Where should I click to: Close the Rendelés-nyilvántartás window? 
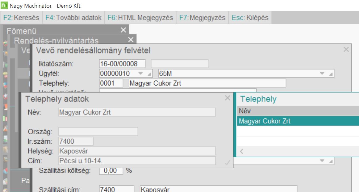(x=131, y=40)
